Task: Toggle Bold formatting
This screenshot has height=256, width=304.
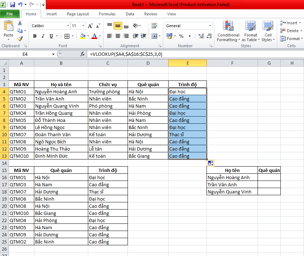Action: (x=35, y=36)
